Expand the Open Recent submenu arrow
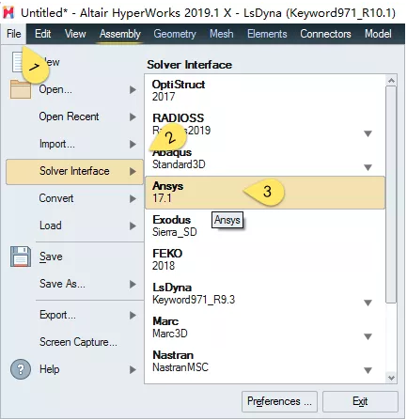The image size is (407, 420). (x=133, y=117)
